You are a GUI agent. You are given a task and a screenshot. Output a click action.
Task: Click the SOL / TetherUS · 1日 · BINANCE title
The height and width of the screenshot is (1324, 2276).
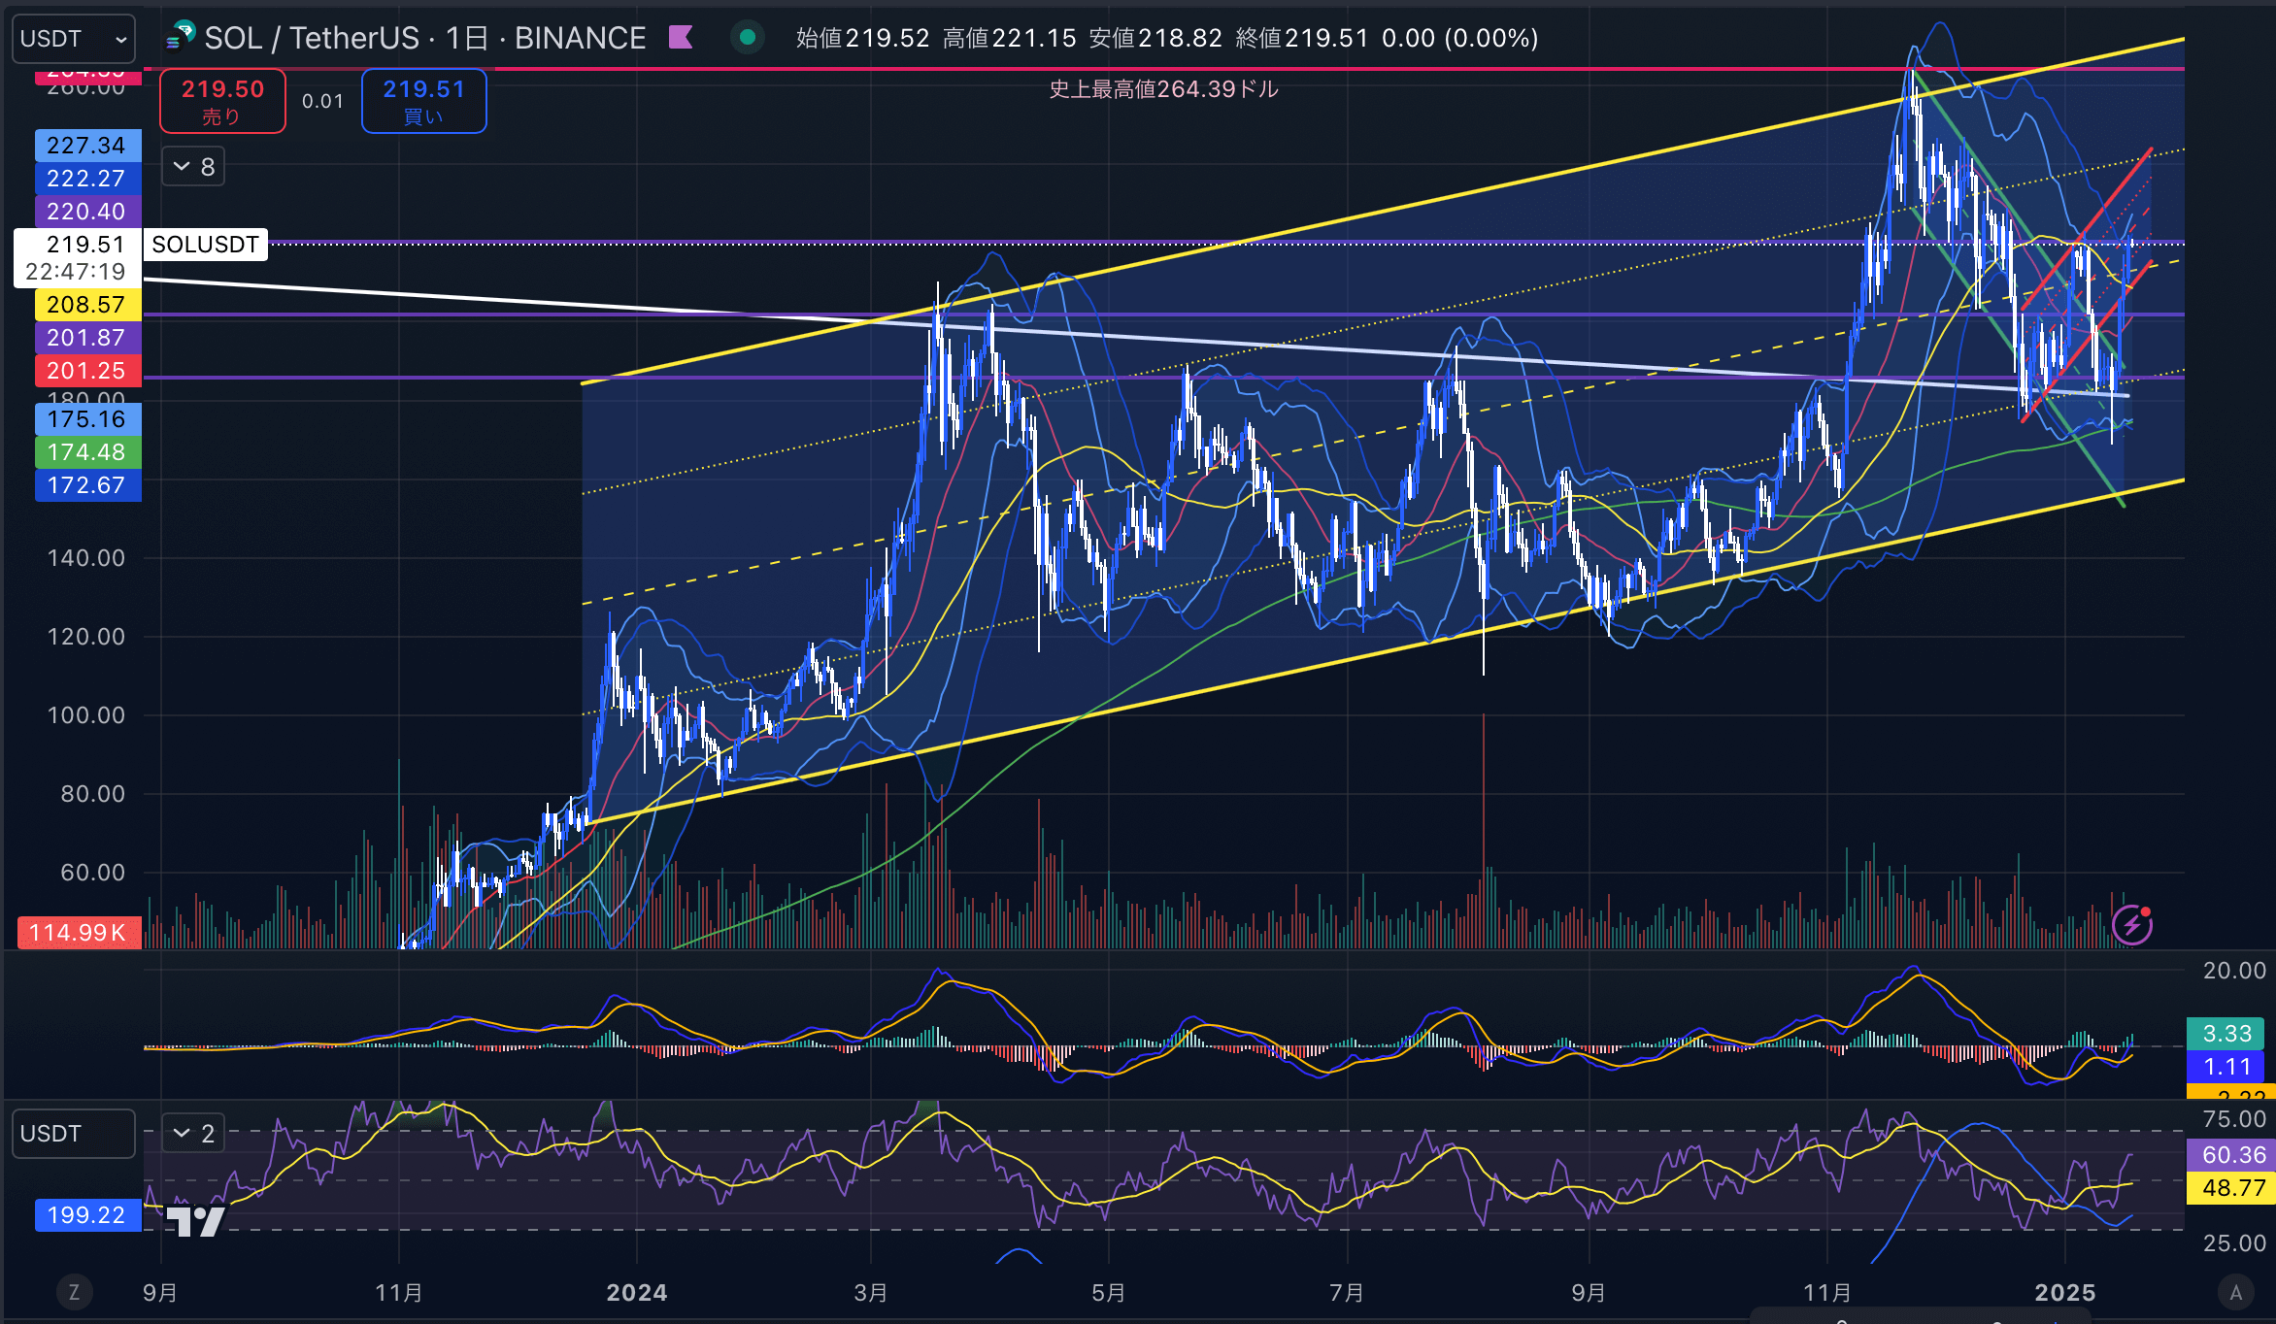[x=424, y=38]
